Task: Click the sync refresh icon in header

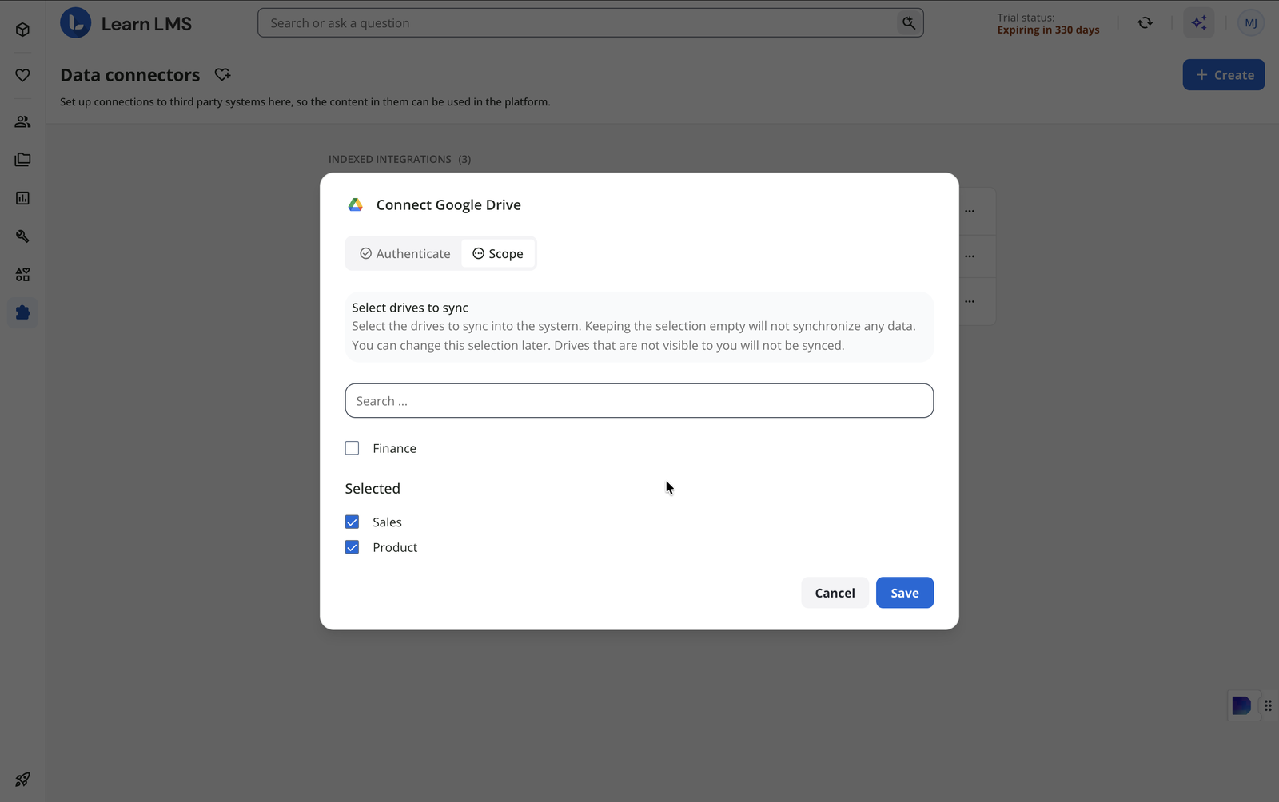Action: coord(1145,23)
